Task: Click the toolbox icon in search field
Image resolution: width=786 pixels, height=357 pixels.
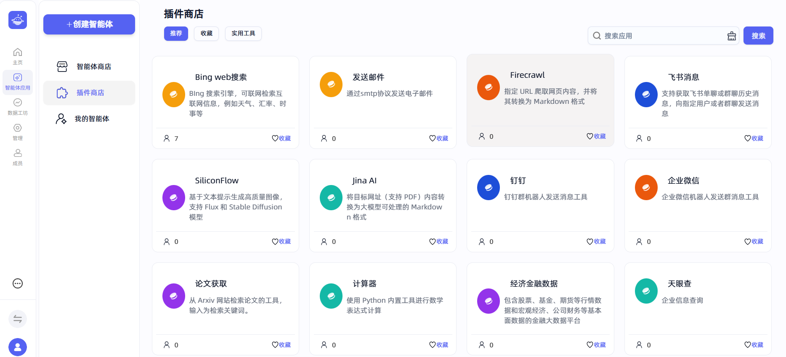Action: (x=732, y=36)
